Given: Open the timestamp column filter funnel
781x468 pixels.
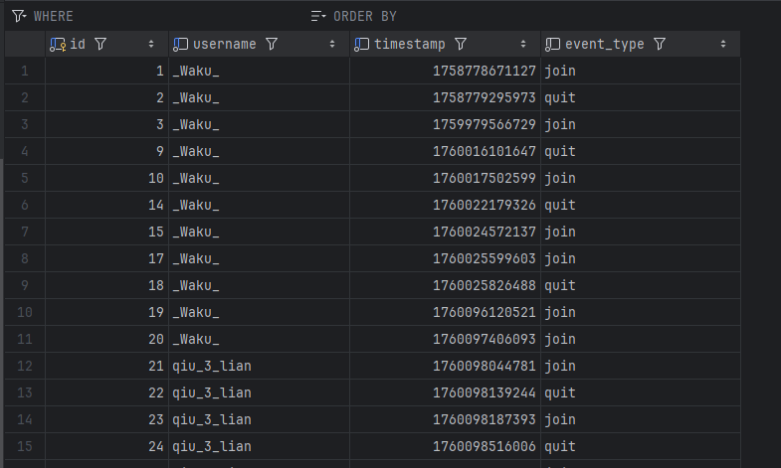Looking at the screenshot, I should pos(461,45).
